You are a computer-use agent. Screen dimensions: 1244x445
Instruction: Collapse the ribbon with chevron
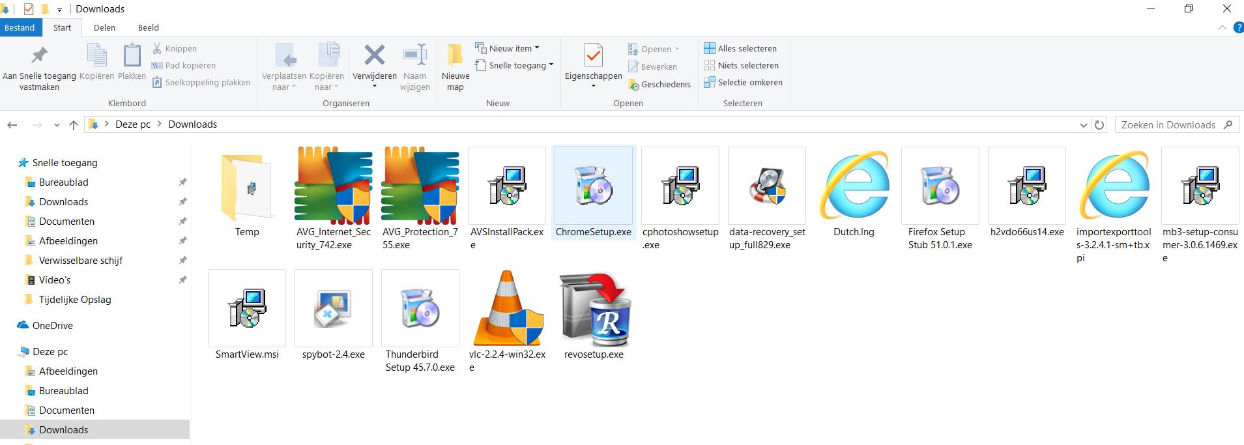click(x=1222, y=27)
